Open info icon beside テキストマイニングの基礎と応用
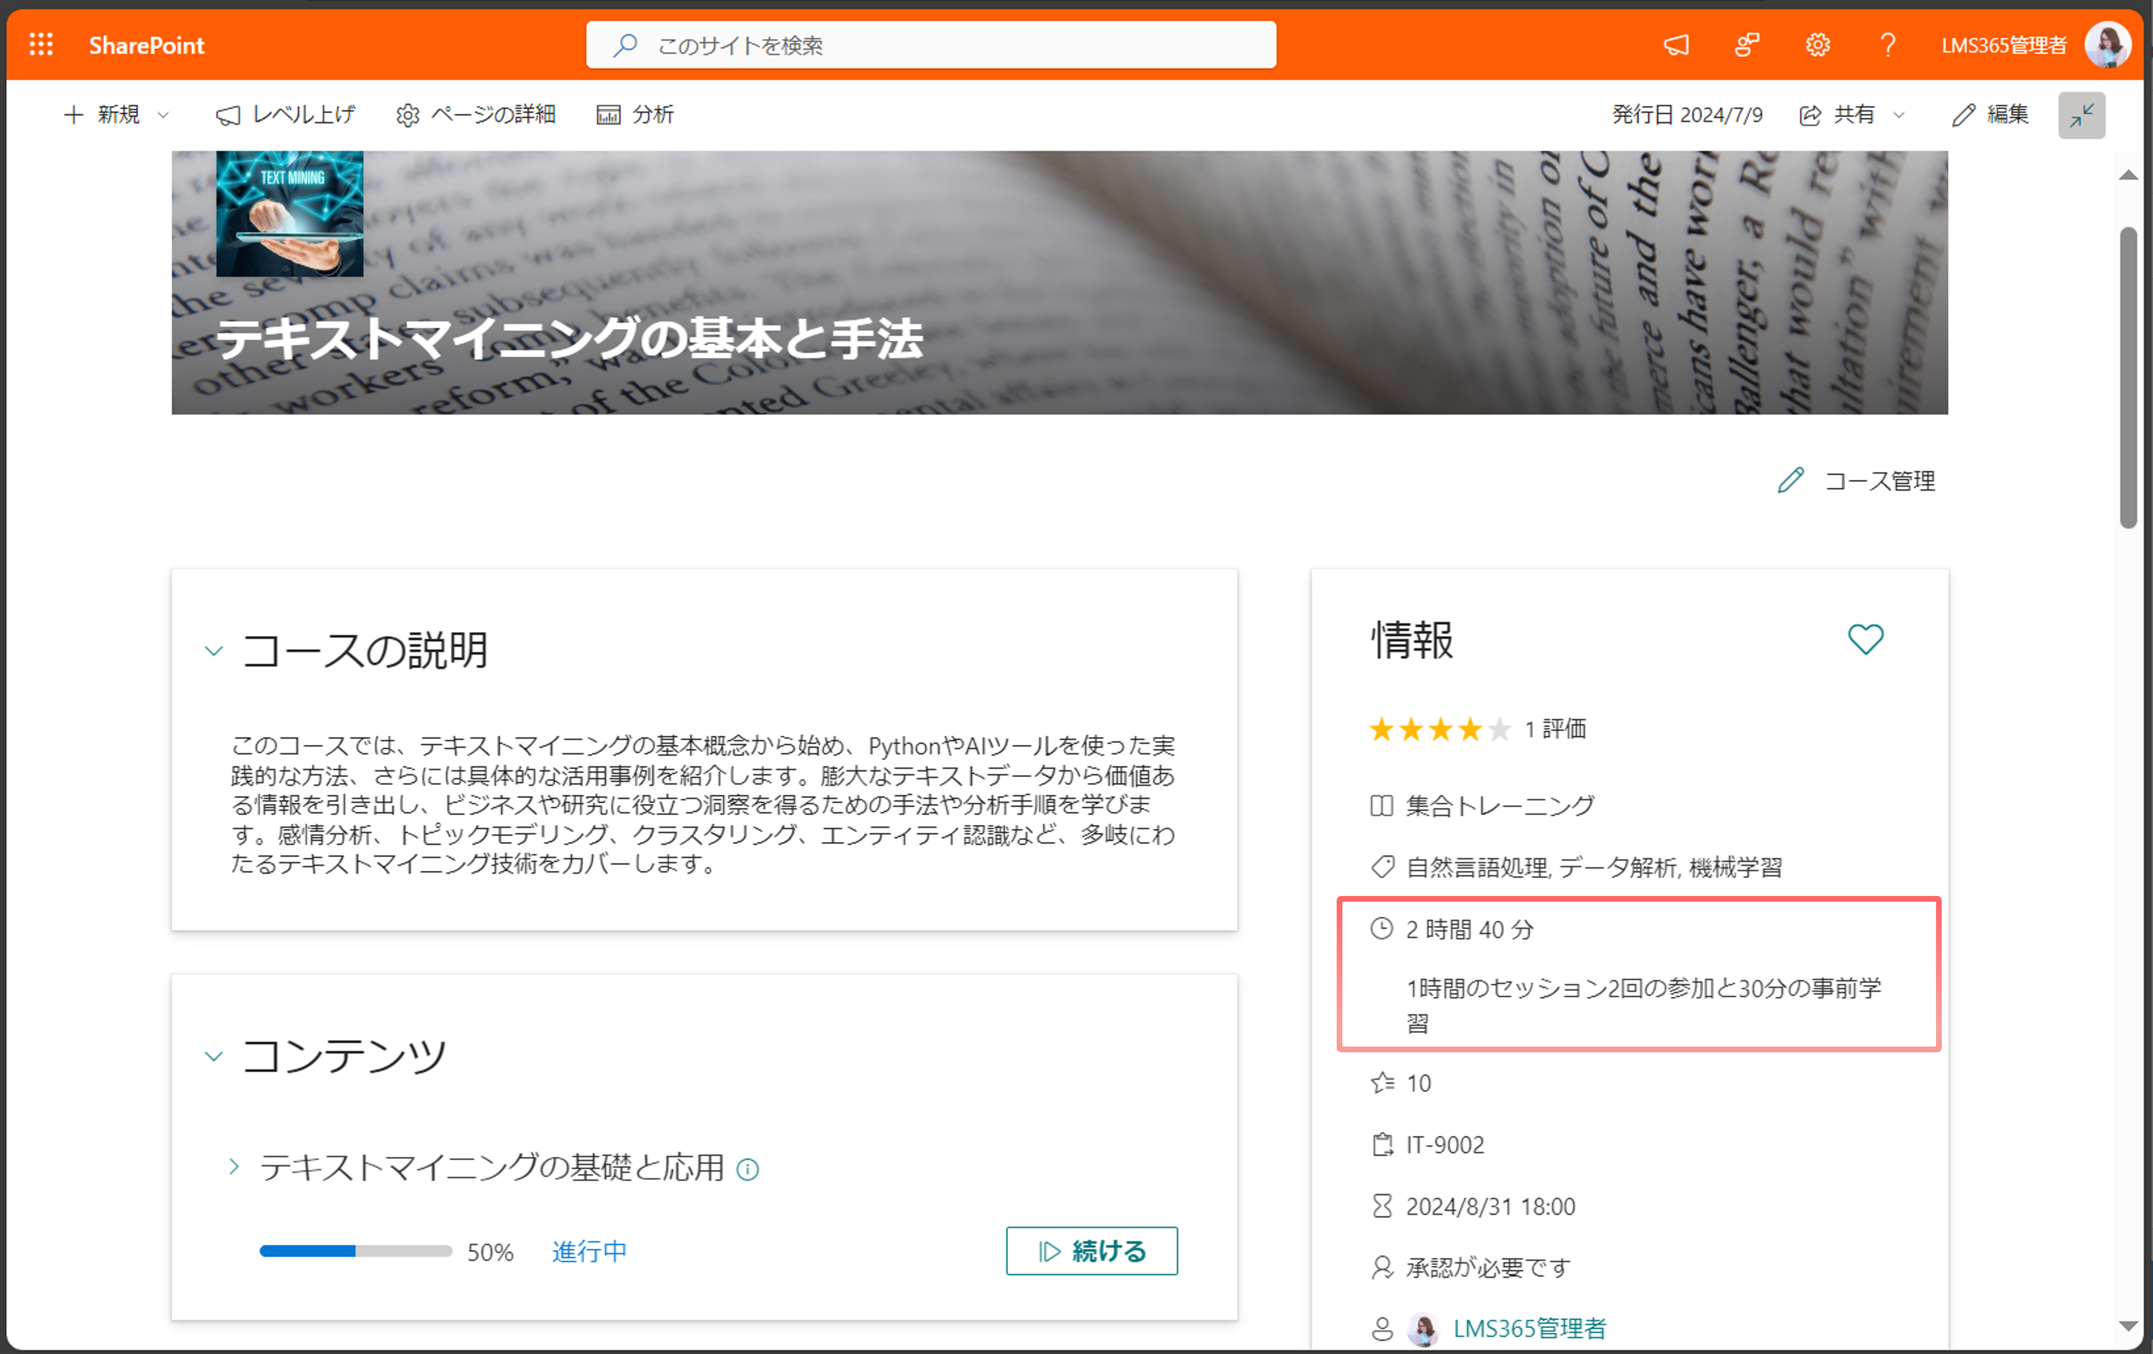 748,1169
